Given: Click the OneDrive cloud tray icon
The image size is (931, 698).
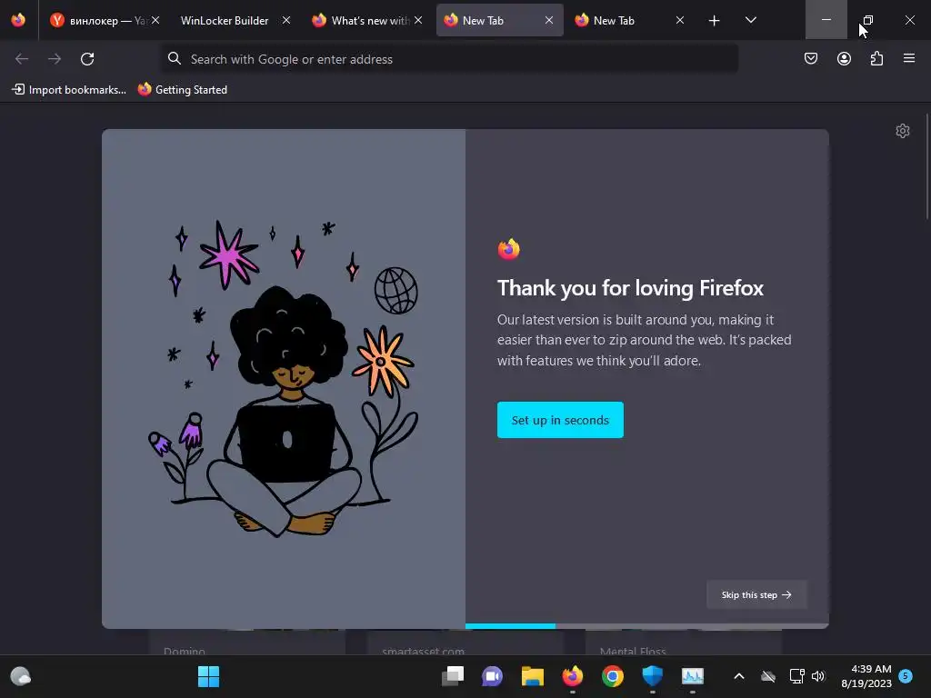Looking at the screenshot, I should (x=768, y=676).
